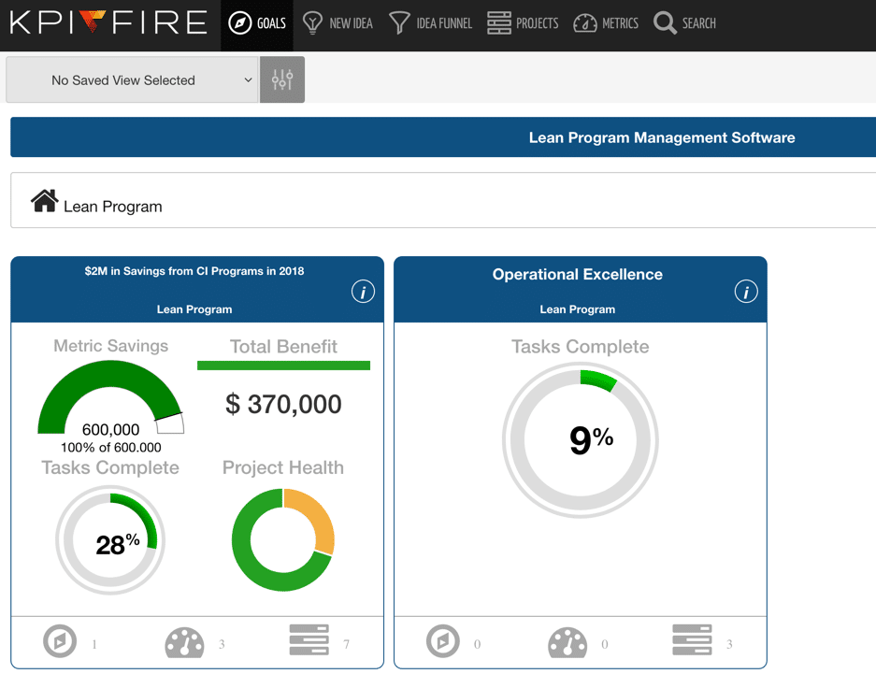The width and height of the screenshot is (876, 674).
Task: Click the Total Benefit heading
Action: [284, 346]
